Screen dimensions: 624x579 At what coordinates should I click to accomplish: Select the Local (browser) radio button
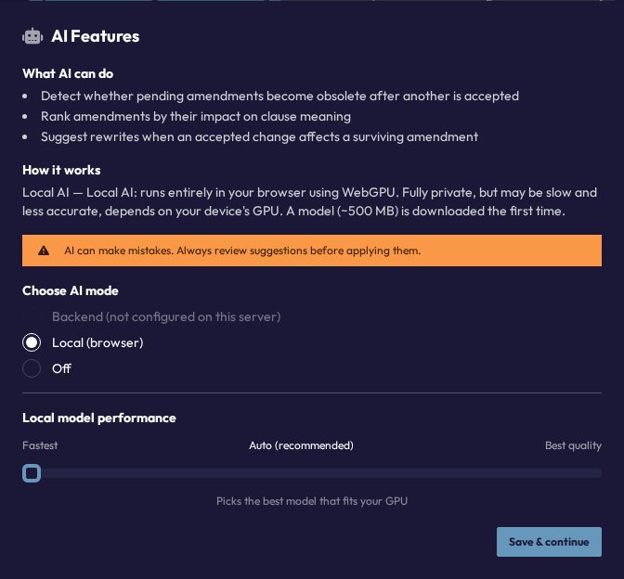[32, 342]
